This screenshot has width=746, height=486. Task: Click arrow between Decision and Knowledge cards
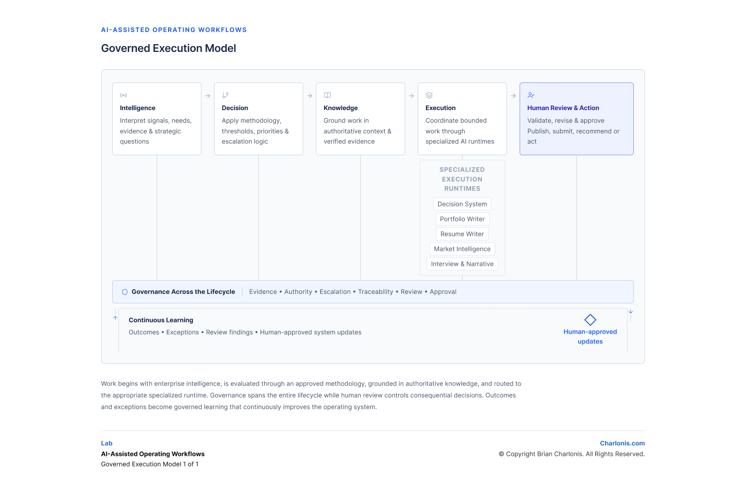tap(309, 96)
